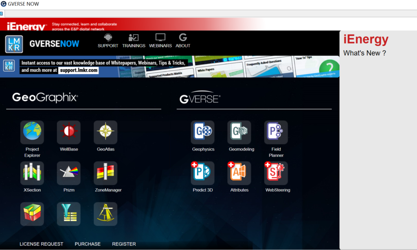Click the LMKR logo in header

[14, 44]
